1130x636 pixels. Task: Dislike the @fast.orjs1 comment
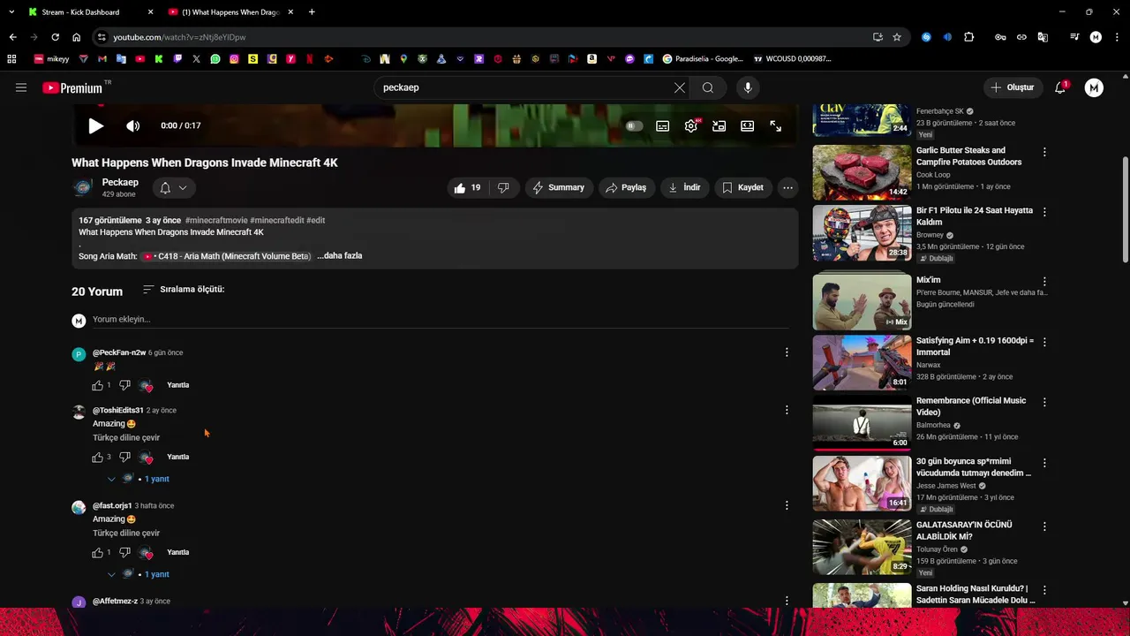[x=124, y=552]
